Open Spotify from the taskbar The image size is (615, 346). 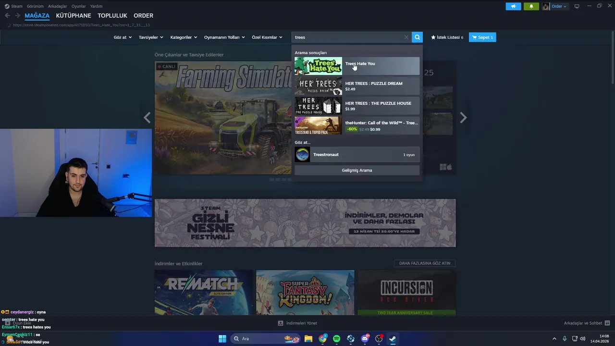tap(336, 339)
